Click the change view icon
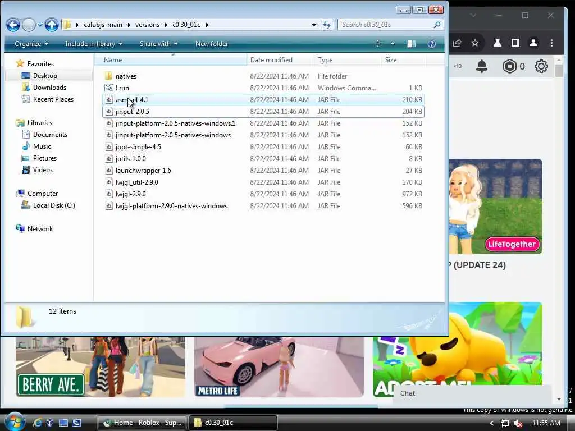 tap(379, 44)
